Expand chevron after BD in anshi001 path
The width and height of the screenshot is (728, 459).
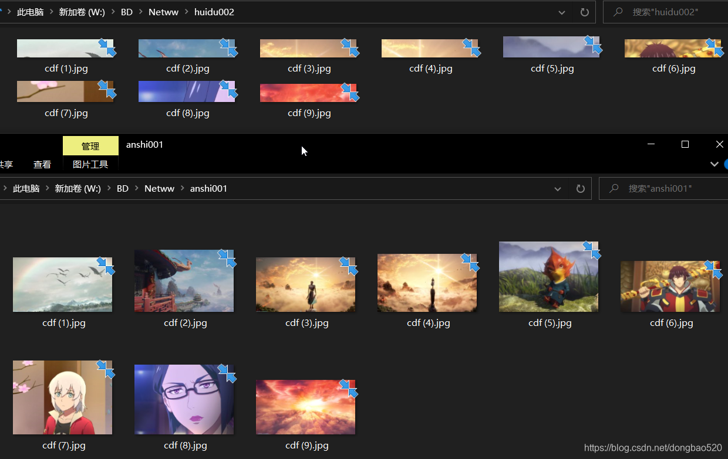[137, 188]
